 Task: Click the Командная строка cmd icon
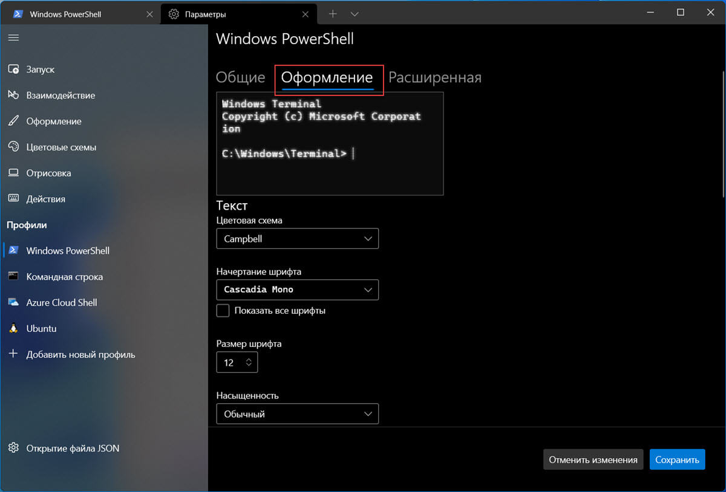13,276
